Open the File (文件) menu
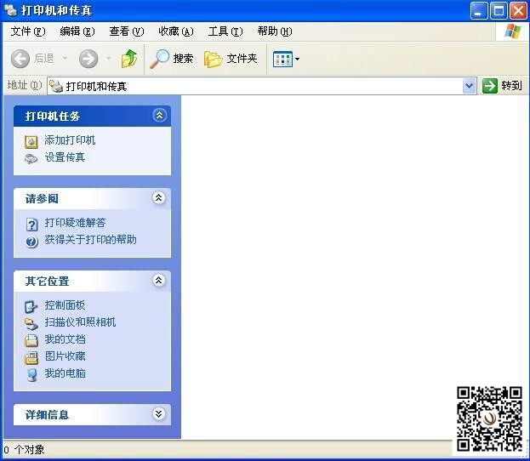 point(27,31)
